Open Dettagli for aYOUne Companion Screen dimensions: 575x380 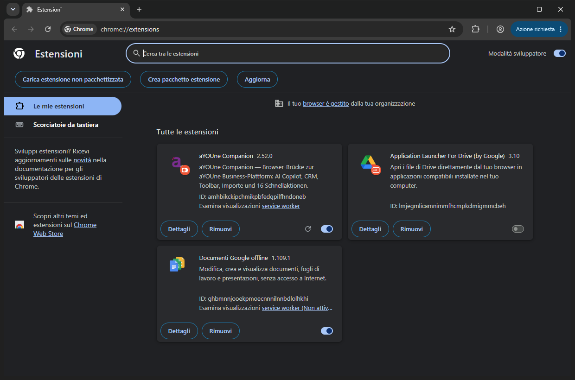coord(179,229)
